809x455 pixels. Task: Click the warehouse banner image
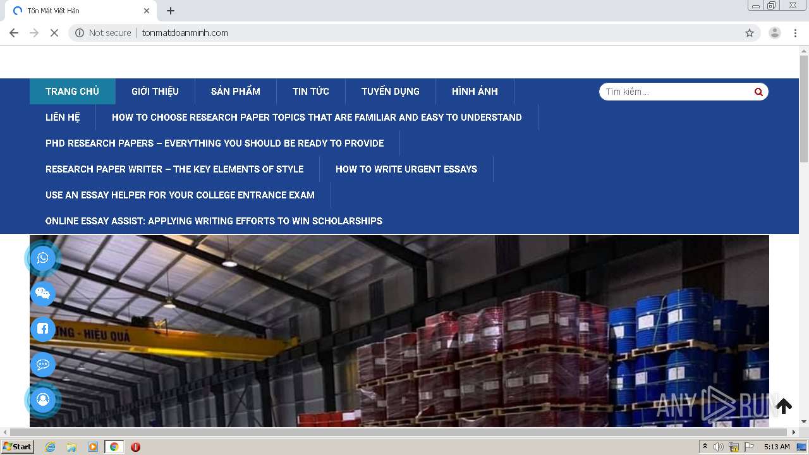pos(399,331)
